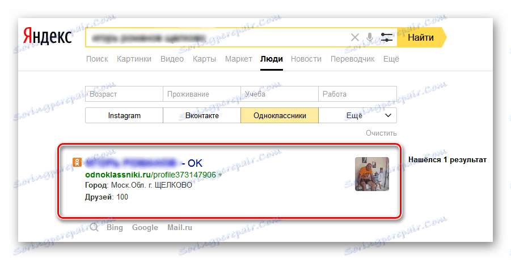The width and height of the screenshot is (511, 260).
Task: Activate voice search microphone icon
Action: [x=370, y=37]
